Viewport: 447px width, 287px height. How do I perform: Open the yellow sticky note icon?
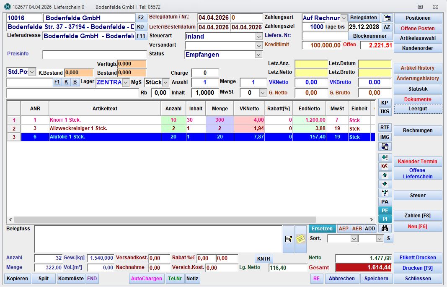pos(300,239)
